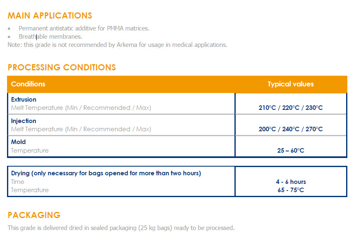Click the PMMA matrices antistatic additive bullet
This screenshot has height=237, width=356.
tap(84, 28)
